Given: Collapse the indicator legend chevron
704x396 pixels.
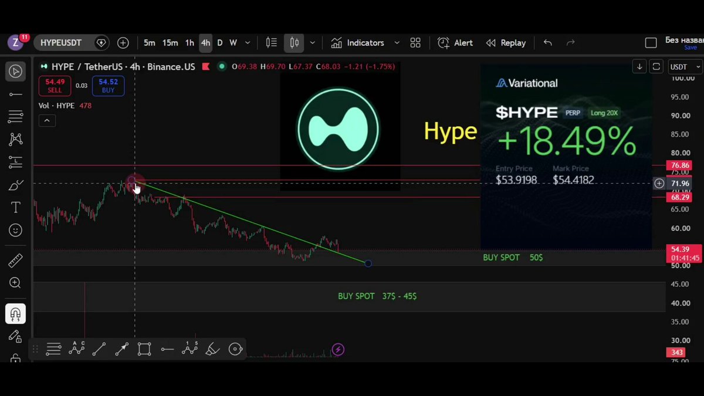Looking at the screenshot, I should pos(47,121).
